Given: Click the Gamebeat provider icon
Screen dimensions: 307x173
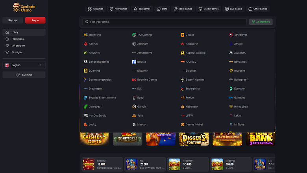Looking at the screenshot, I should click(x=85, y=106).
